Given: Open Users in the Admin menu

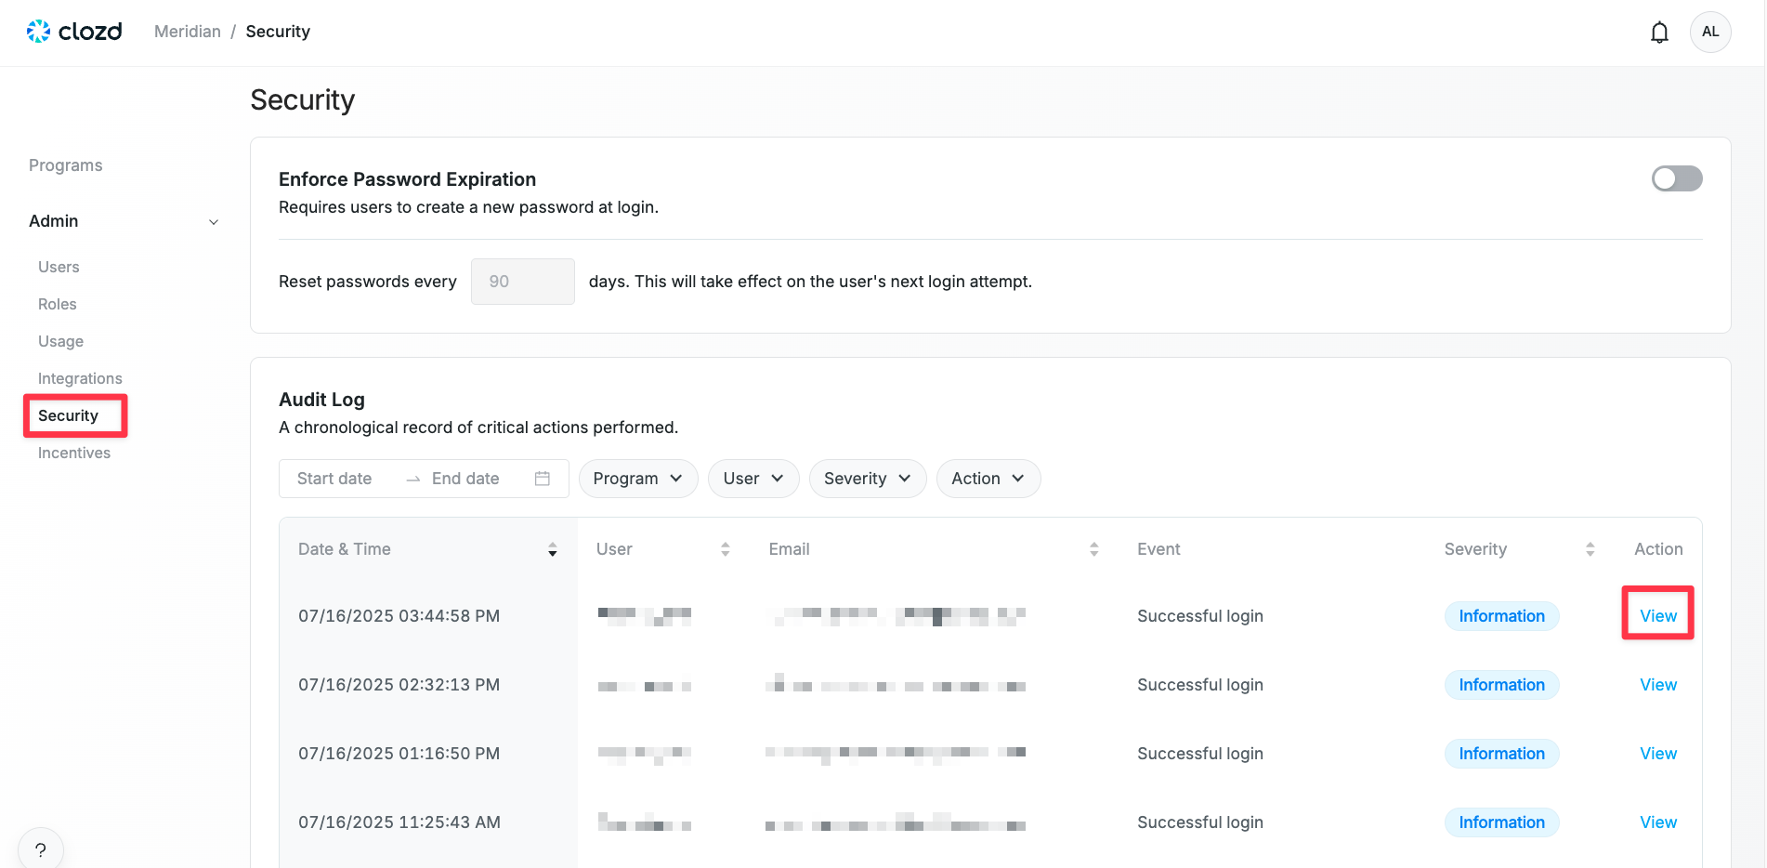Looking at the screenshot, I should coord(59,267).
